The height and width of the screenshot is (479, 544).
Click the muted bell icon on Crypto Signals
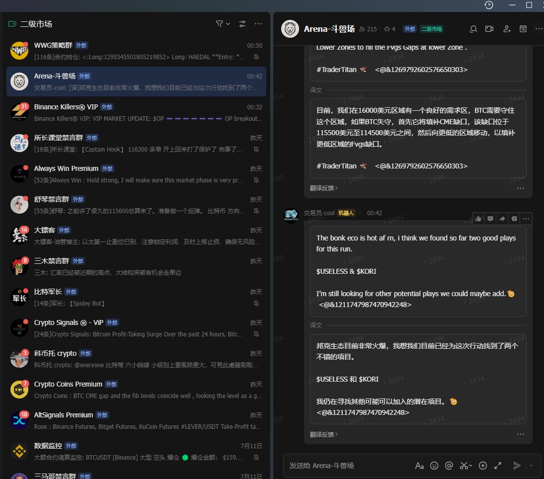256,334
